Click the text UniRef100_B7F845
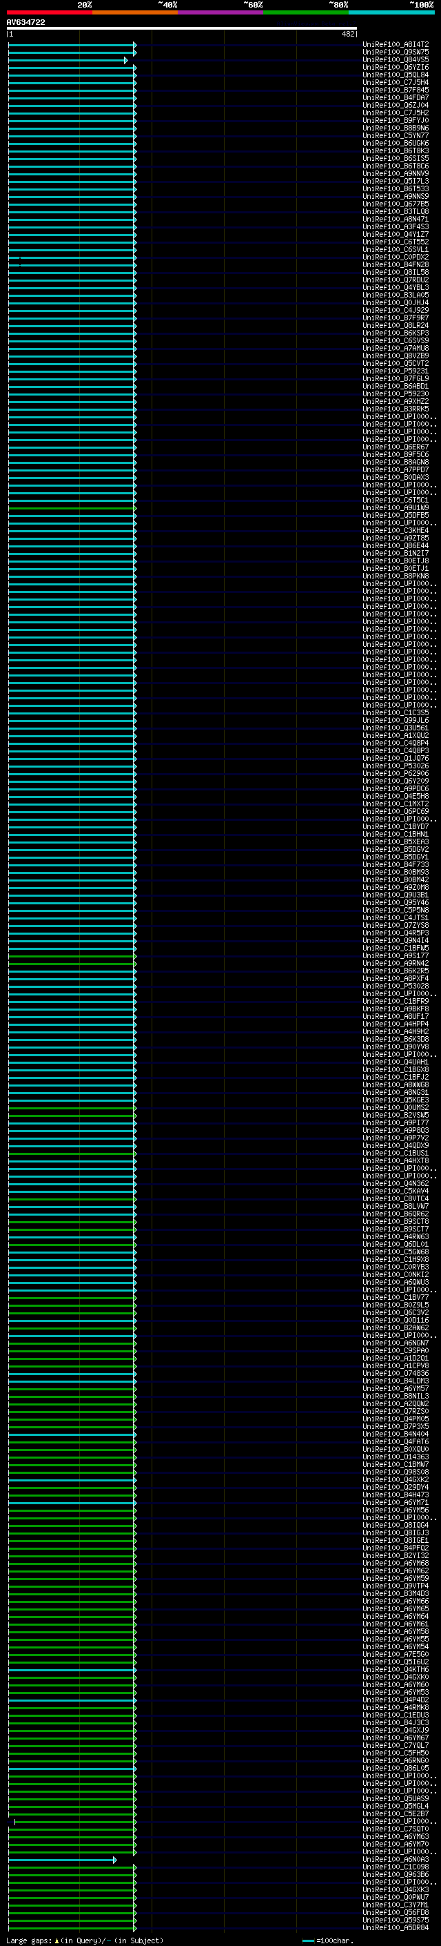The image size is (441, 1946). pyautogui.click(x=396, y=90)
